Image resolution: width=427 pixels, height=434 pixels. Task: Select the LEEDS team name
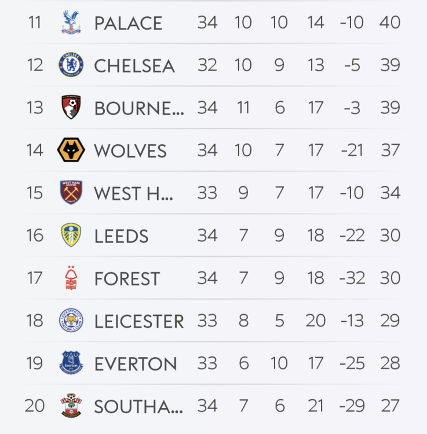122,236
